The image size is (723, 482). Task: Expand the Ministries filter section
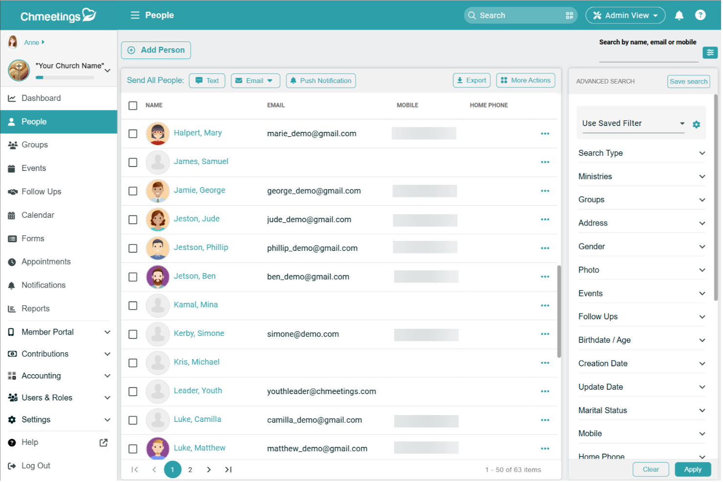(641, 176)
